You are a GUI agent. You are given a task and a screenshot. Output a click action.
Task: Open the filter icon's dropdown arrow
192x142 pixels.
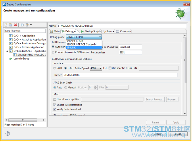pos(31,25)
